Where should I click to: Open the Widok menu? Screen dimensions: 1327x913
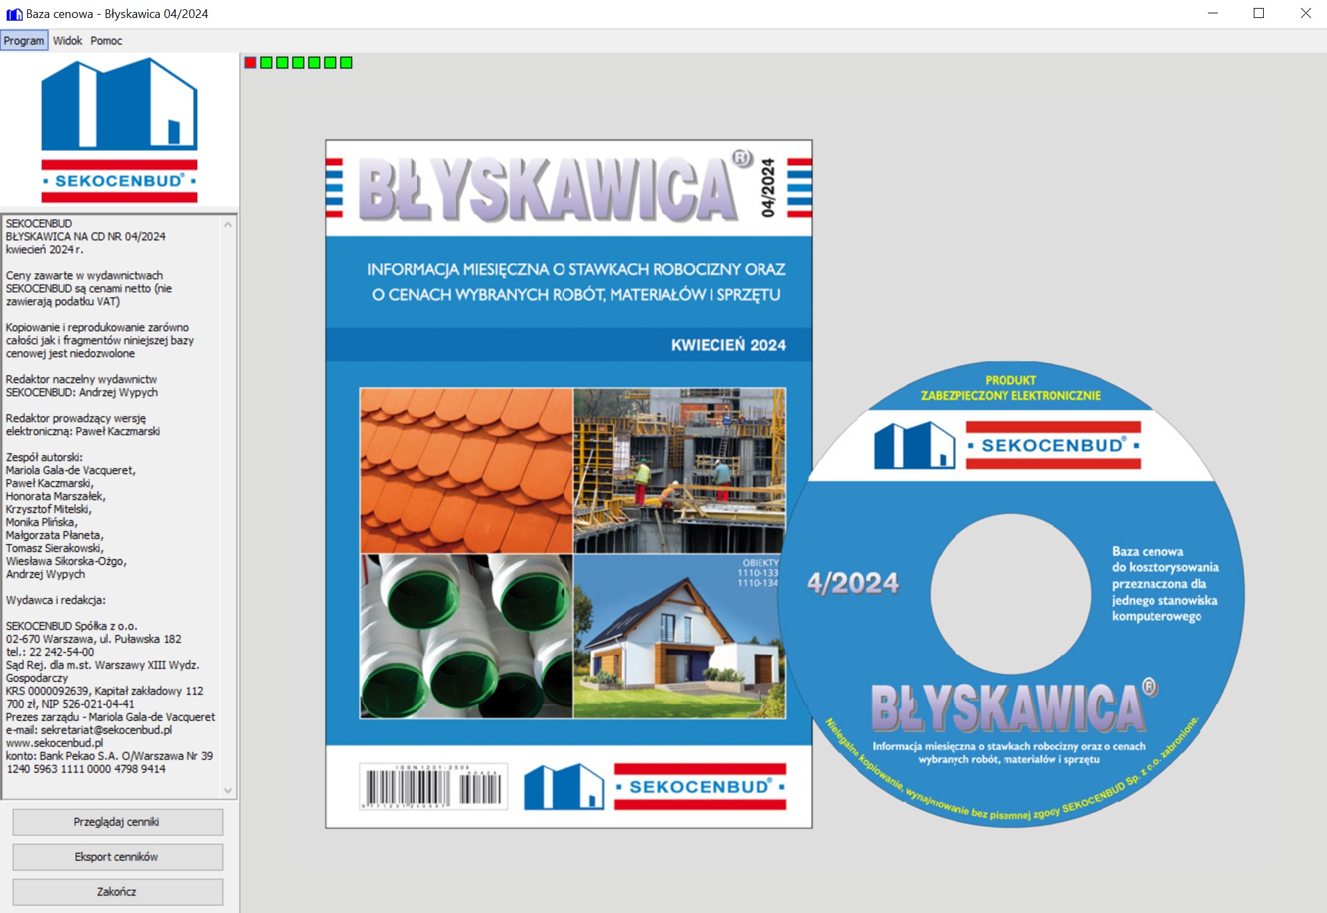coord(67,41)
